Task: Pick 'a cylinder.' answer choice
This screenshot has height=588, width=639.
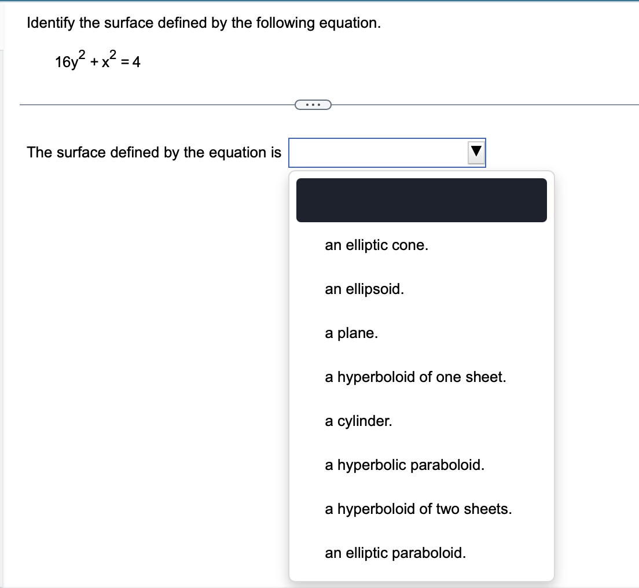Action: 358,421
